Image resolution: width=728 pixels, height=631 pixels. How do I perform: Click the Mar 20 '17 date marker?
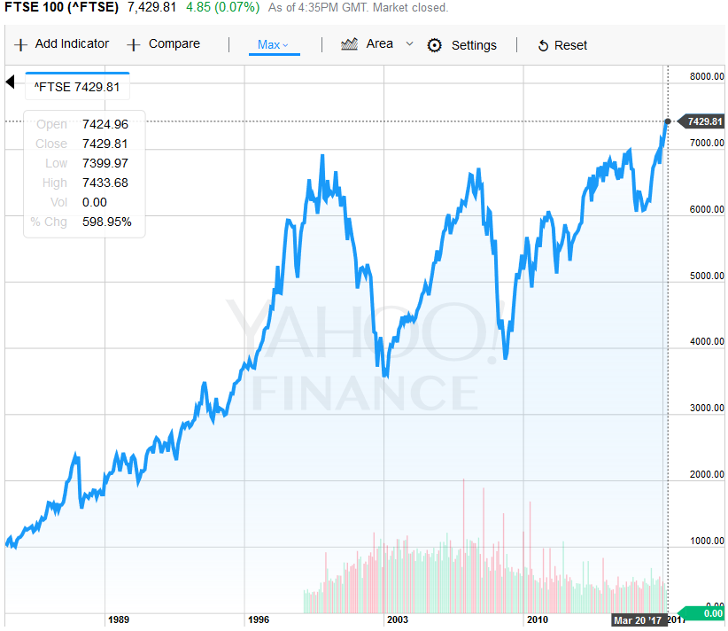tap(639, 620)
